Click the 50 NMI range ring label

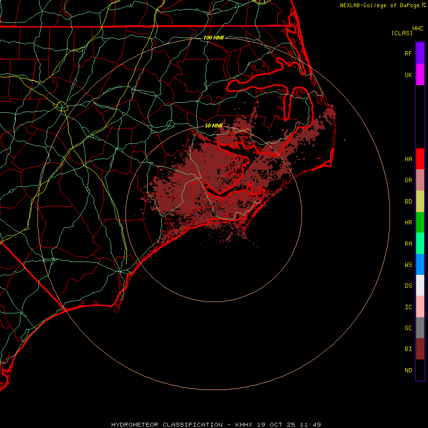point(214,126)
